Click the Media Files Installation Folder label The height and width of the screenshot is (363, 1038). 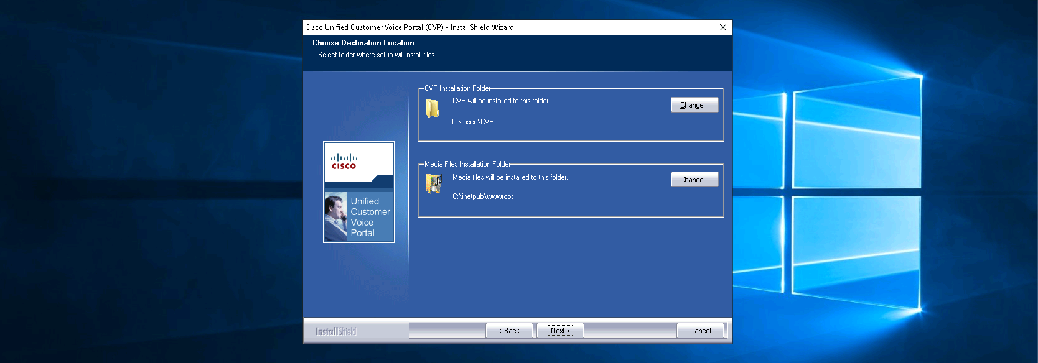(467, 164)
